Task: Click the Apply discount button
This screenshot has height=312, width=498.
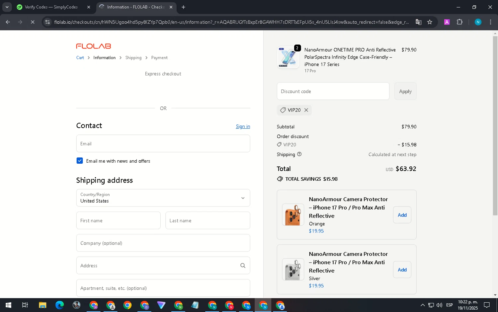Action: tap(405, 91)
